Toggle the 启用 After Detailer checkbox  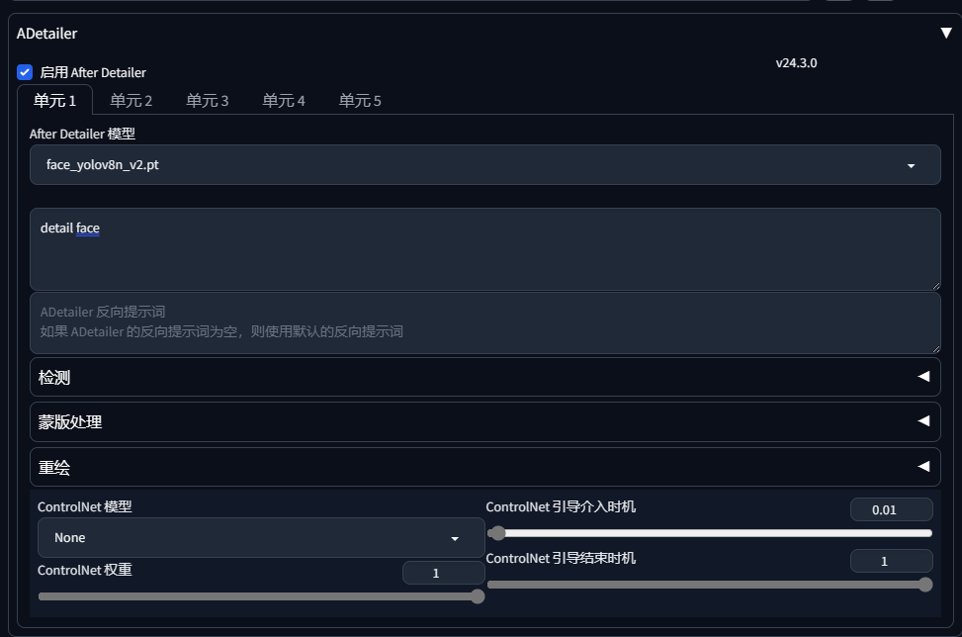25,72
